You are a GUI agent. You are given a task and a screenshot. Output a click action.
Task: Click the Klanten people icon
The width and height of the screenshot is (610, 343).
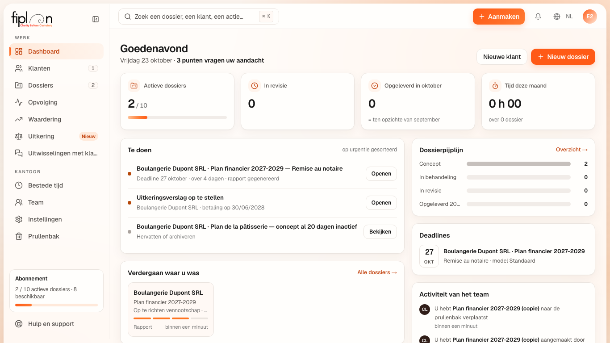coord(19,68)
